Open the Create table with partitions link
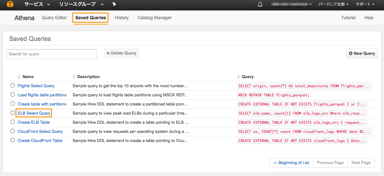 click(x=42, y=104)
